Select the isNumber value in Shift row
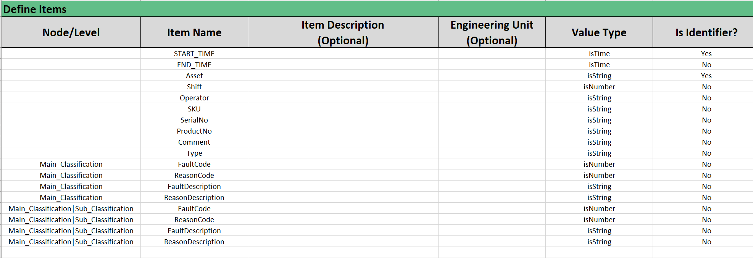Image resolution: width=753 pixels, height=258 pixels. click(599, 87)
